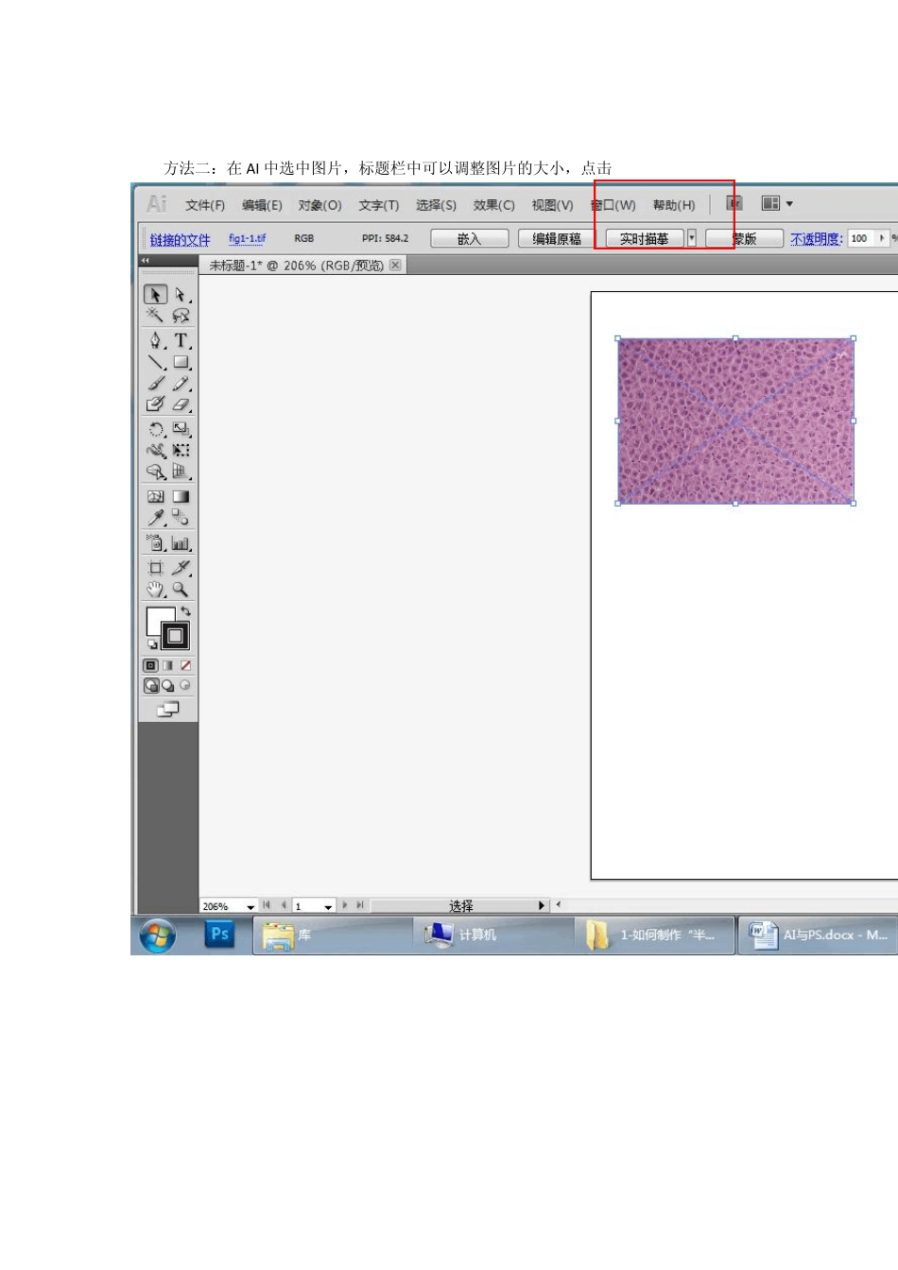The width and height of the screenshot is (898, 1270).
Task: Click the 编辑原稿 button
Action: pyautogui.click(x=557, y=239)
